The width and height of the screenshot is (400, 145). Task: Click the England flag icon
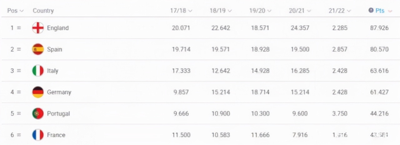(x=38, y=28)
